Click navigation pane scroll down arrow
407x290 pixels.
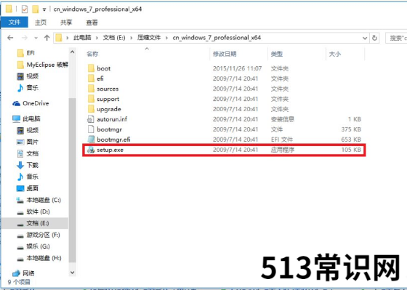click(x=73, y=273)
